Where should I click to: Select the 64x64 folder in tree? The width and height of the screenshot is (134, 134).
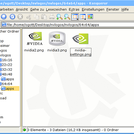pyautogui.click(x=7, y=84)
